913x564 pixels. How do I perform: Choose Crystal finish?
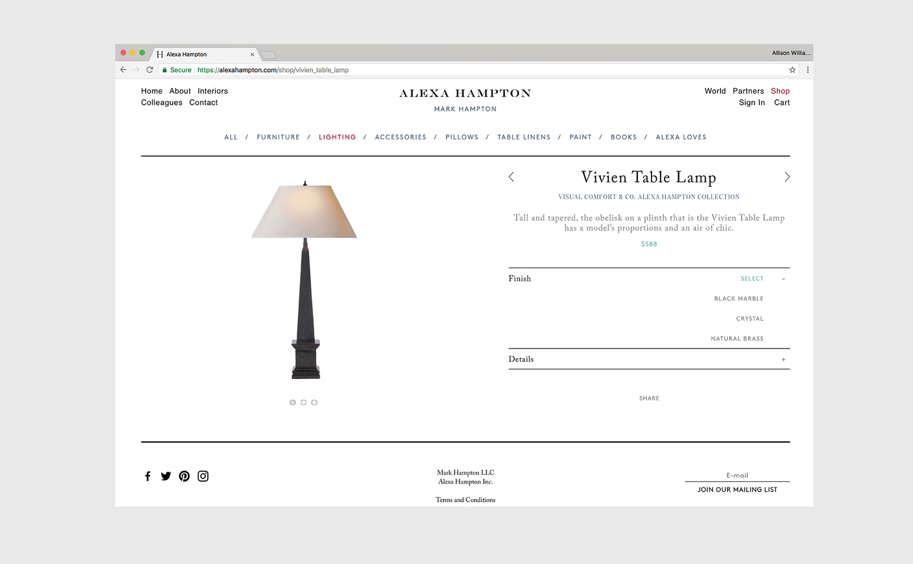[x=750, y=319]
